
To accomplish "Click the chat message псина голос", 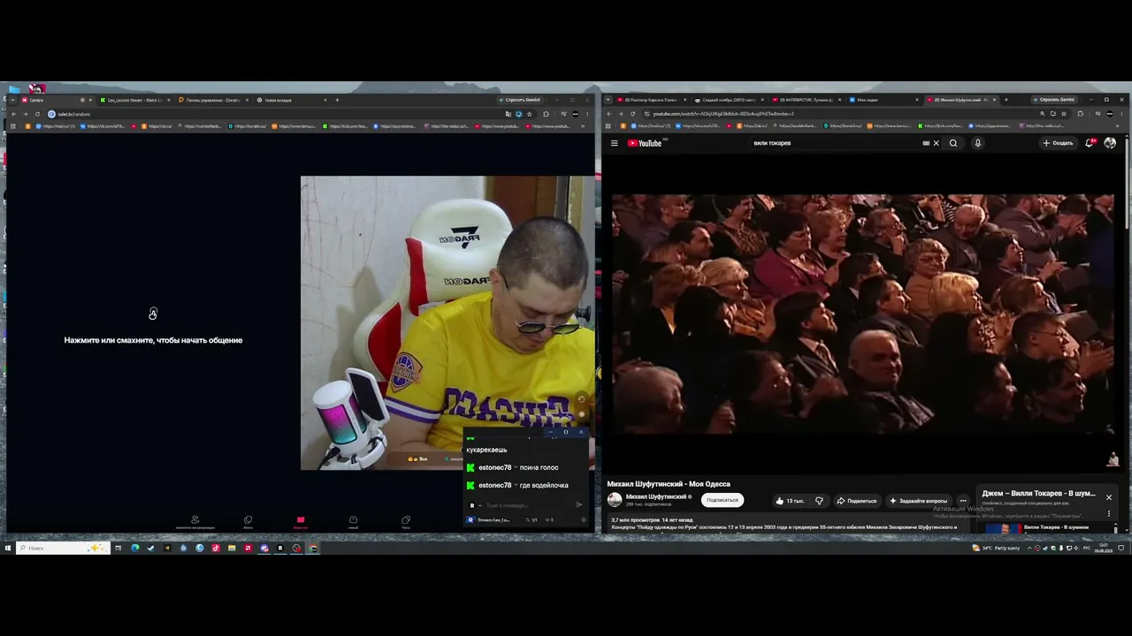I will coord(539,467).
